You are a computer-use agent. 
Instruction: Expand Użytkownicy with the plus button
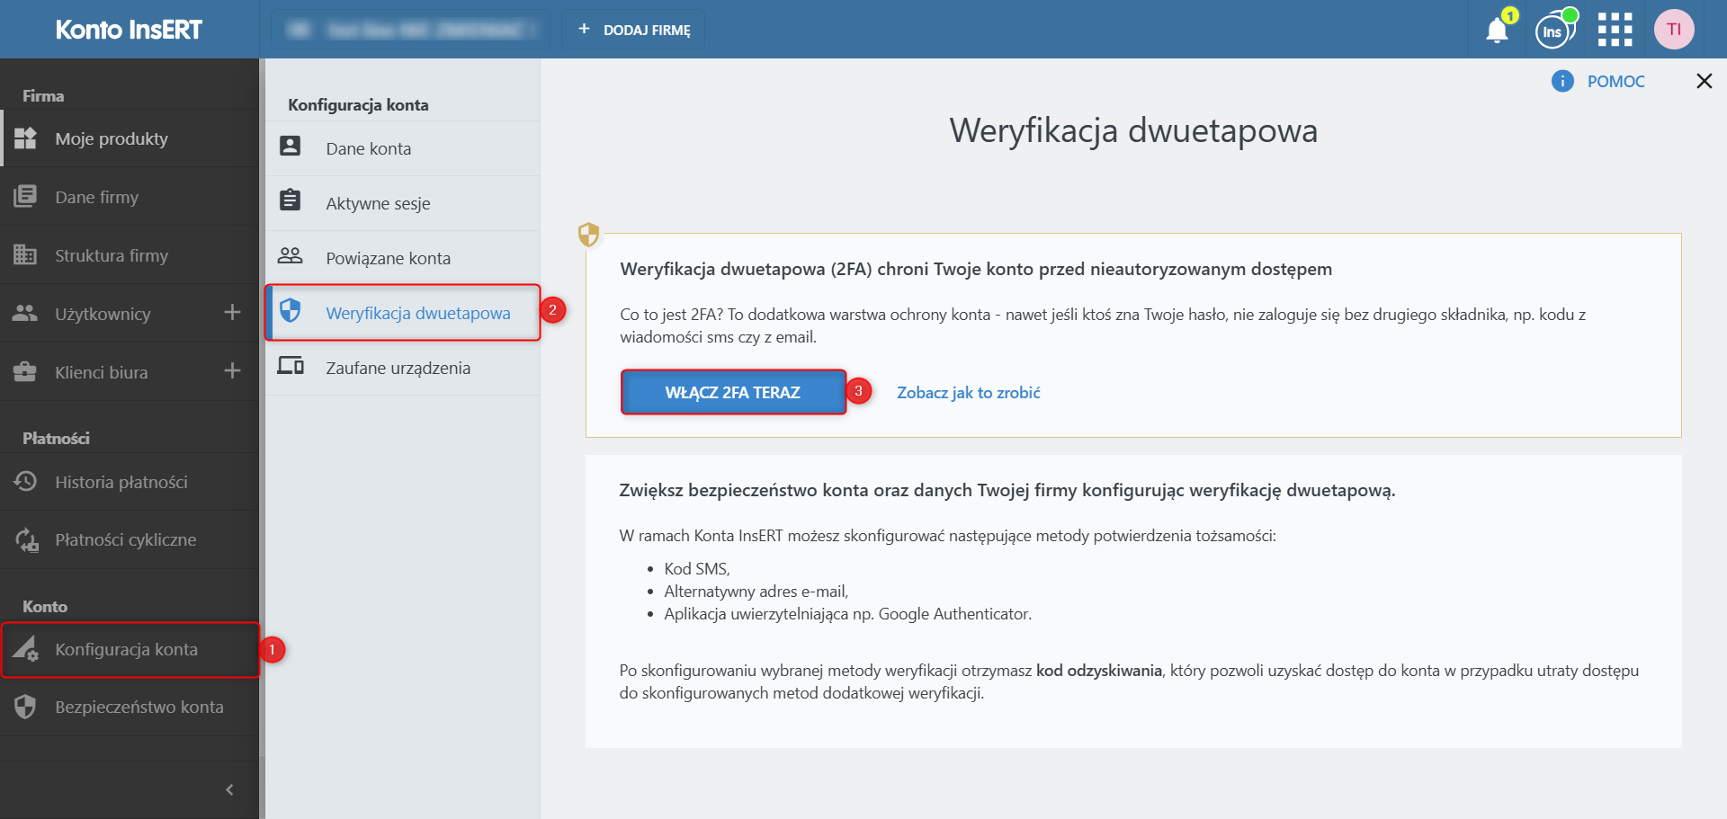[x=232, y=313]
